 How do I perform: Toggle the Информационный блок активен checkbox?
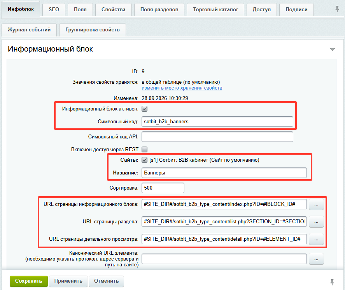[x=145, y=109]
